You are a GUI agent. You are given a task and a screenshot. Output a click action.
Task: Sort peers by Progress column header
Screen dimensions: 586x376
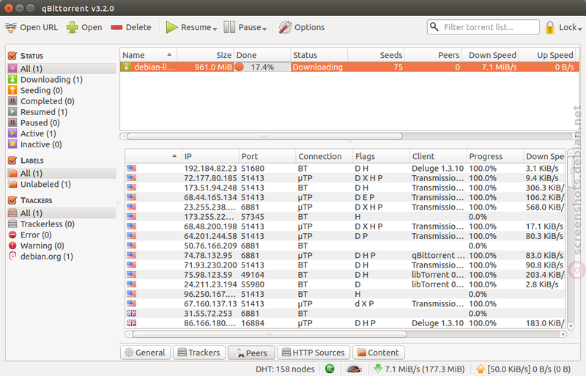(495, 156)
